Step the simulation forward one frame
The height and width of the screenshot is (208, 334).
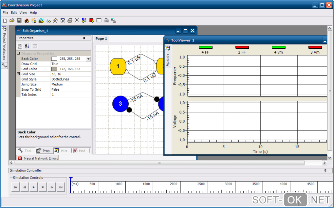[x=52, y=187]
